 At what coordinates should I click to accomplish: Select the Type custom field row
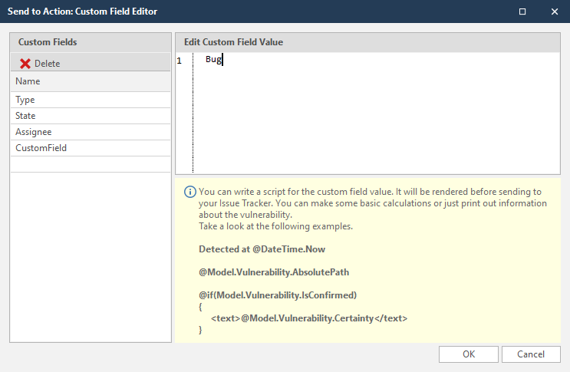coord(90,100)
